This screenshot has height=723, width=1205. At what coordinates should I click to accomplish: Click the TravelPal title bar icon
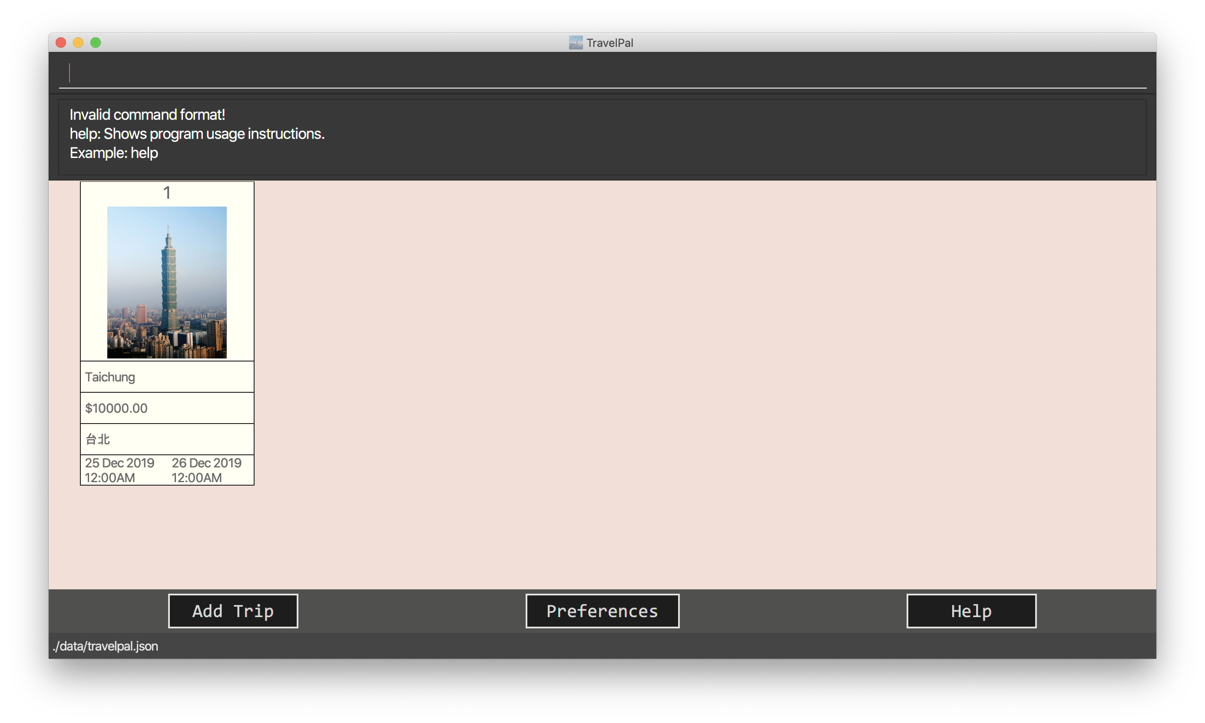click(576, 43)
